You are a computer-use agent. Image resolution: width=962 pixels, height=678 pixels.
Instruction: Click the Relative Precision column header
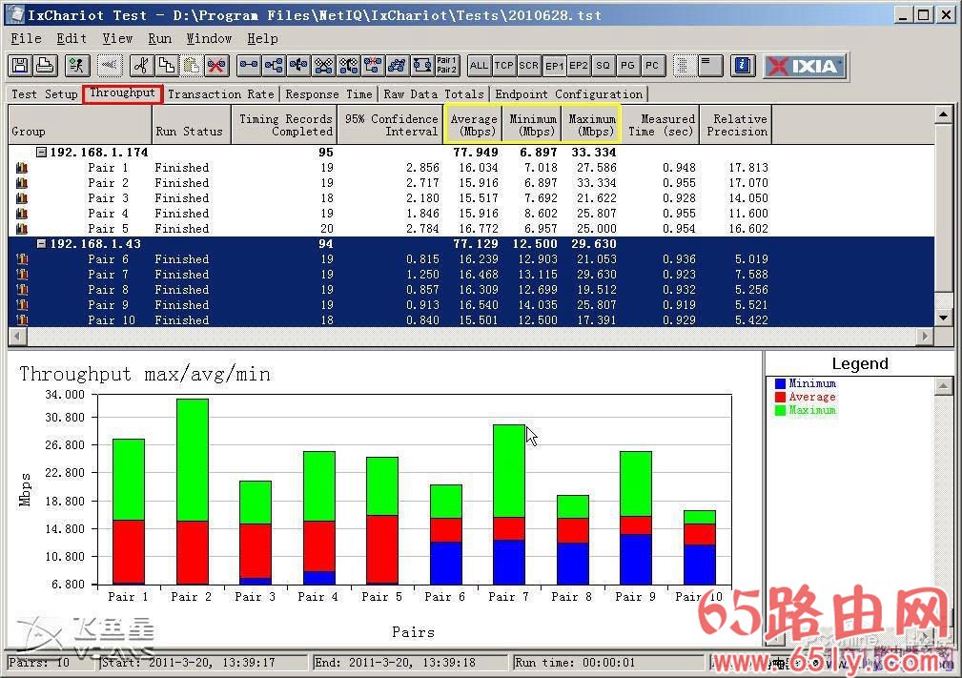click(736, 125)
